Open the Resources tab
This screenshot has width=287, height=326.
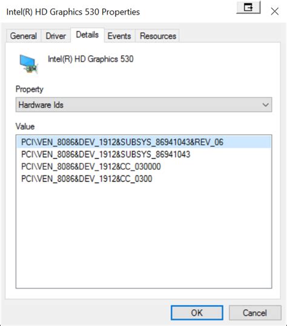158,36
